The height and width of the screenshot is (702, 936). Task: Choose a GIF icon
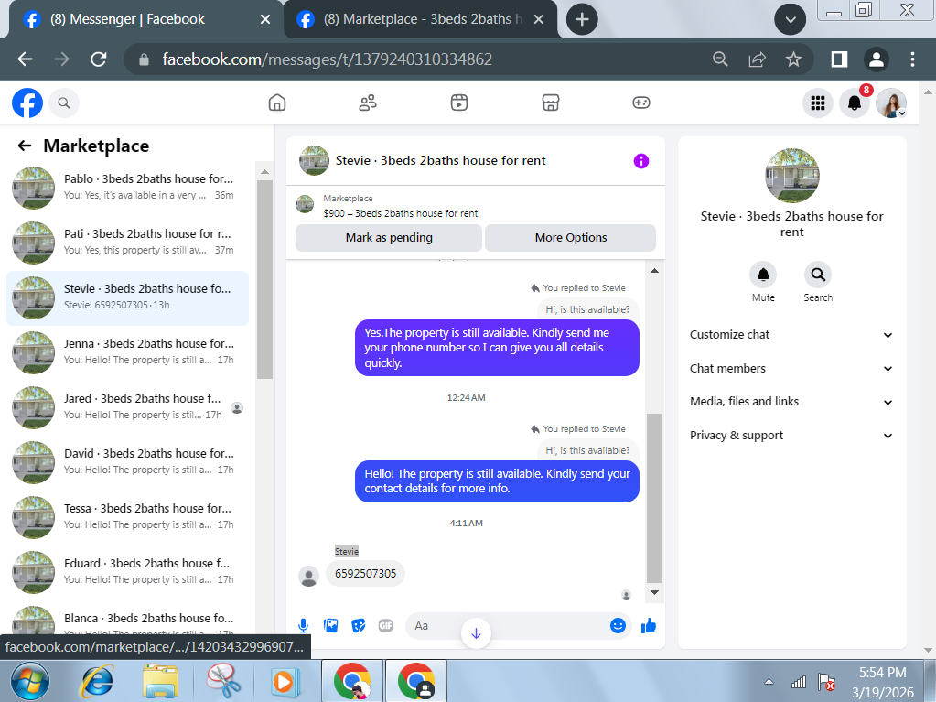coord(385,626)
